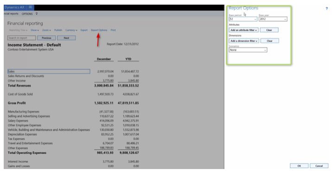Click the Next search button
The height and width of the screenshot is (176, 332).
pos(66,38)
